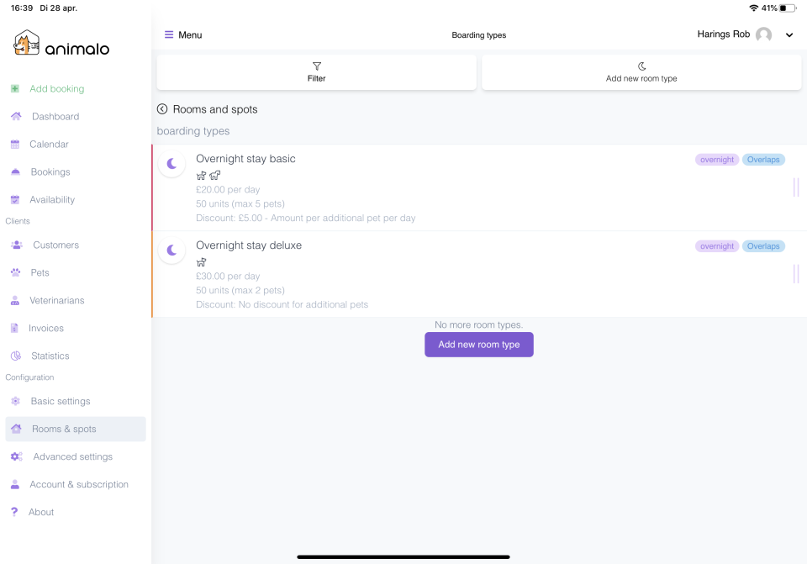The height and width of the screenshot is (564, 807).
Task: Click the Dashboard home icon in sidebar
Action: (x=16, y=116)
